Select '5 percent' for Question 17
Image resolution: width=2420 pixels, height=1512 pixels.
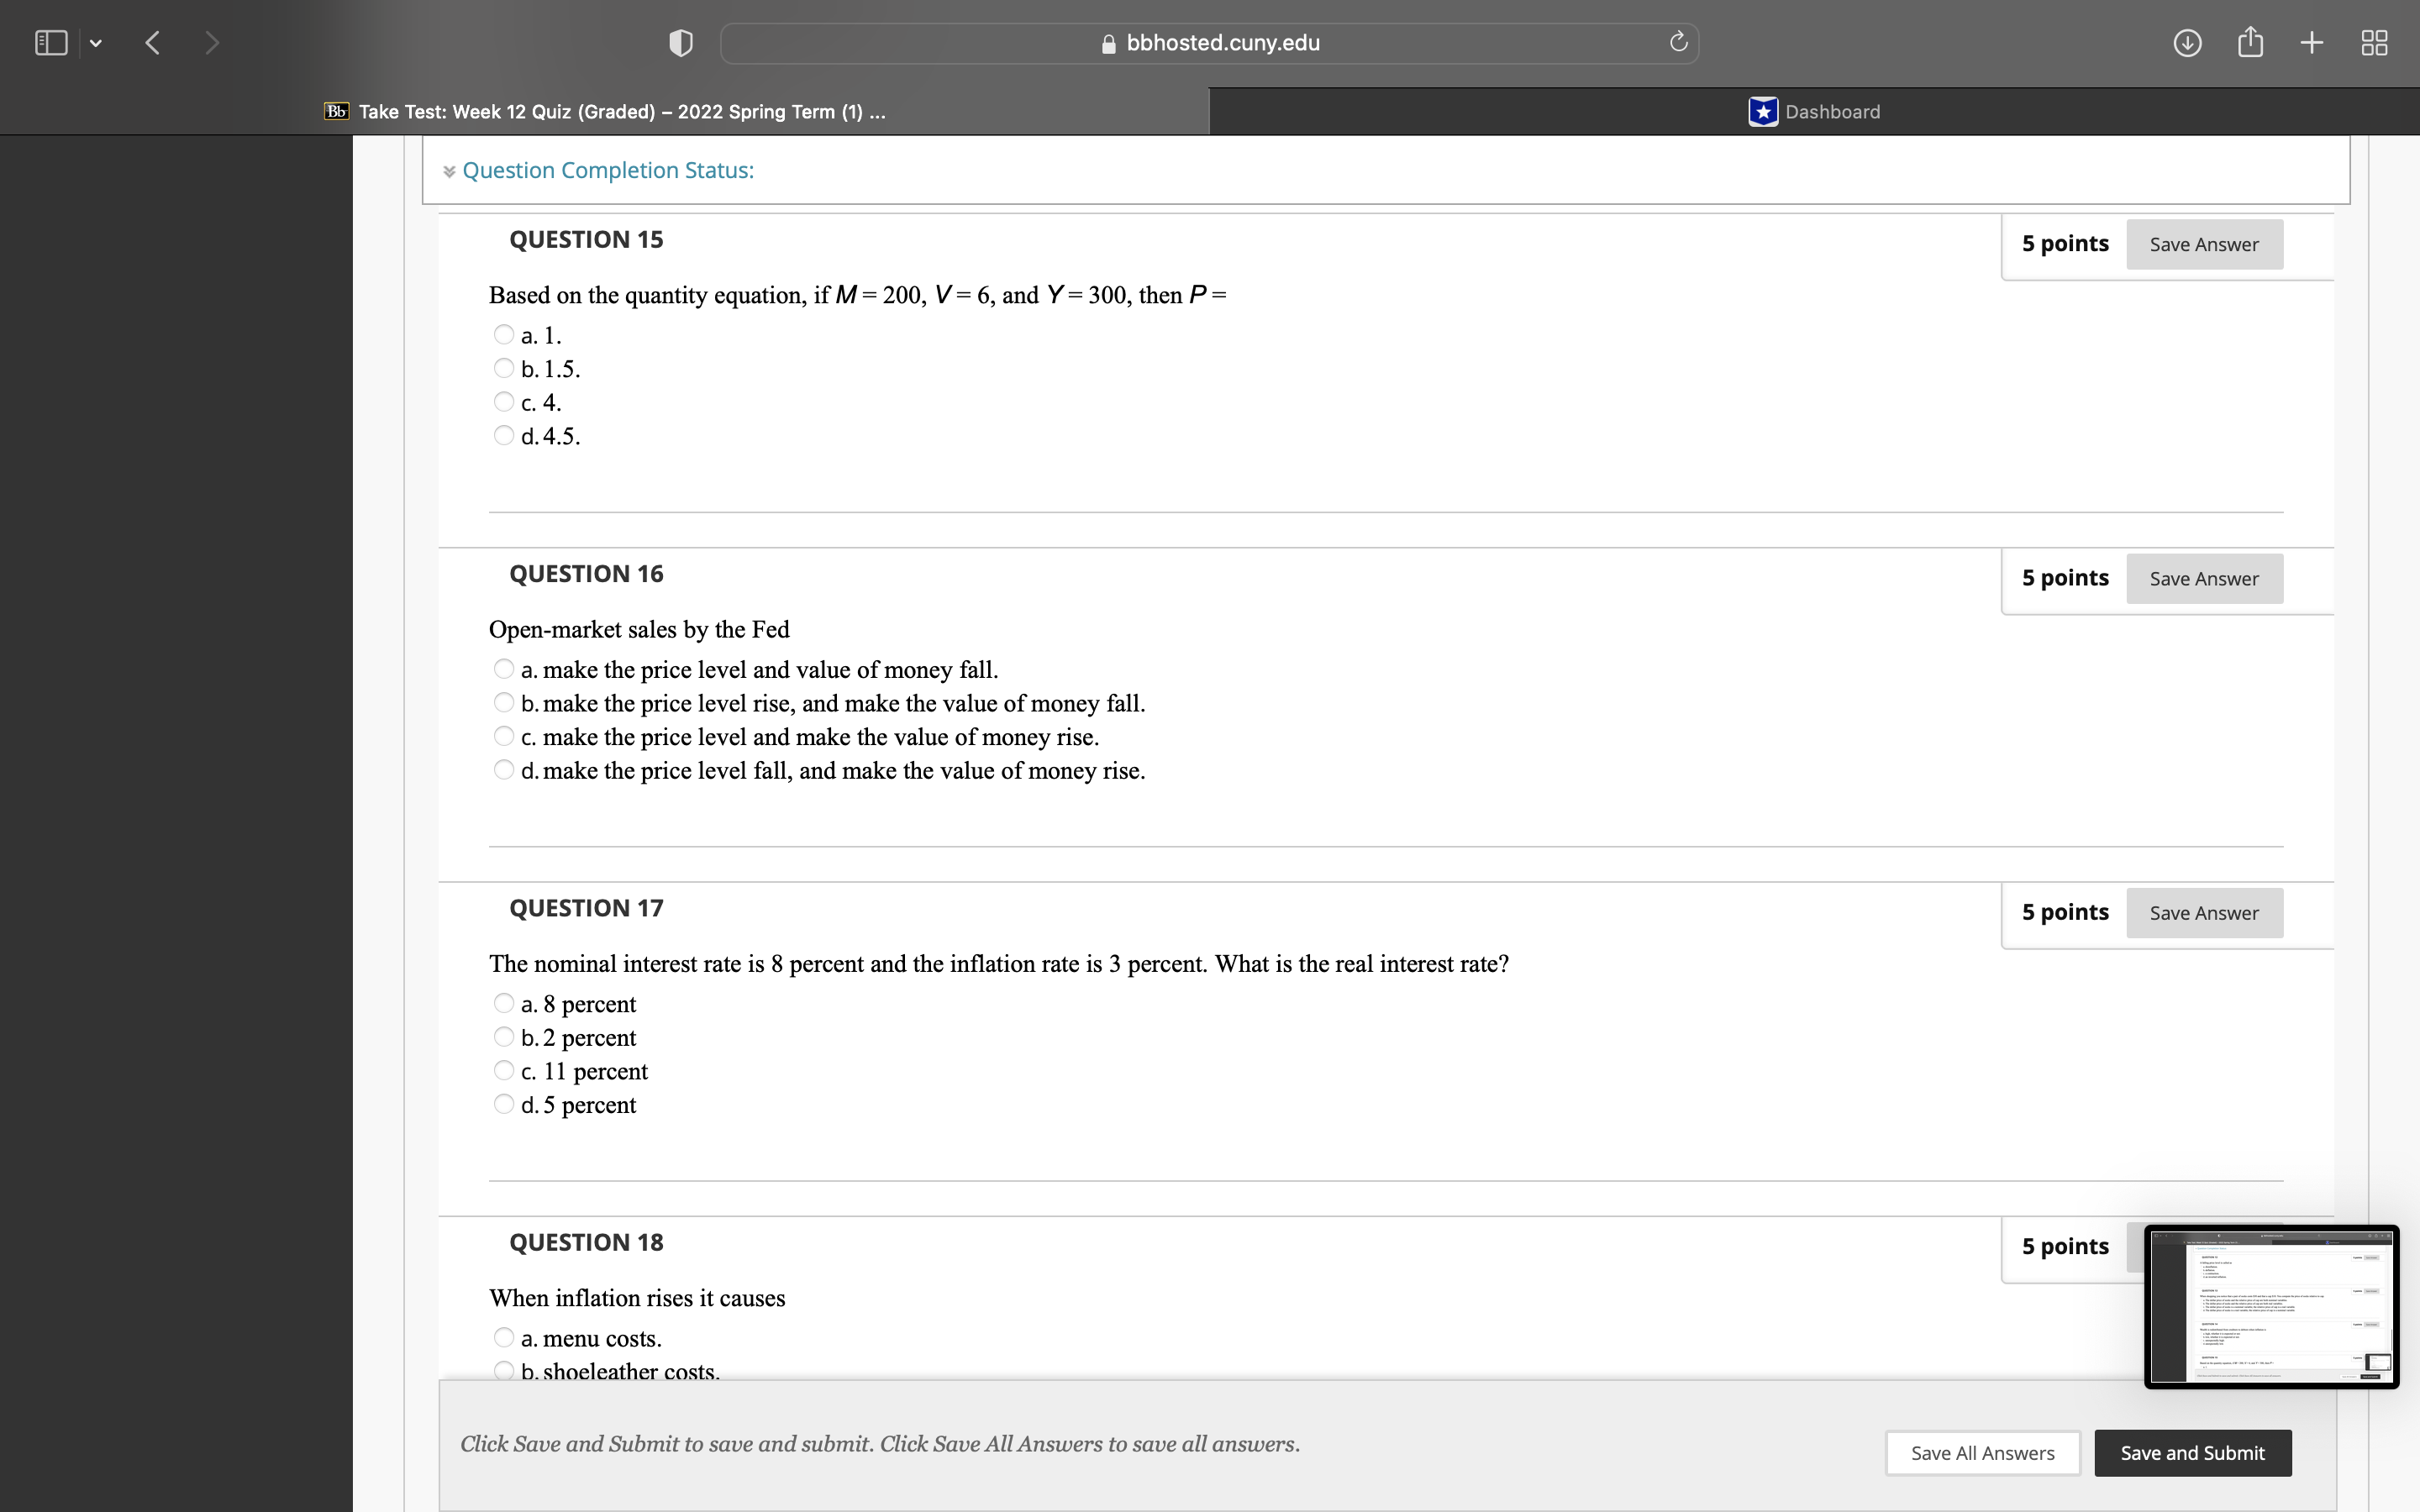[504, 1104]
